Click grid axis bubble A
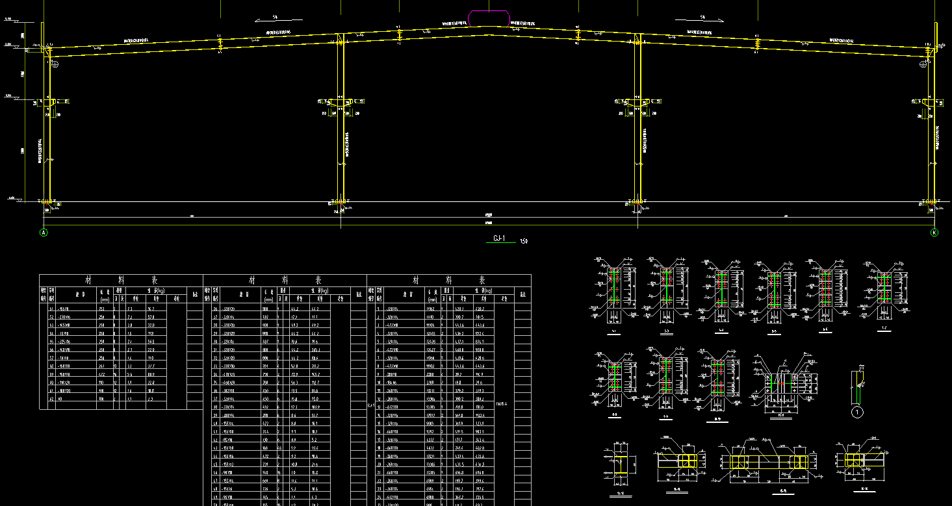This screenshot has width=952, height=506. [44, 232]
